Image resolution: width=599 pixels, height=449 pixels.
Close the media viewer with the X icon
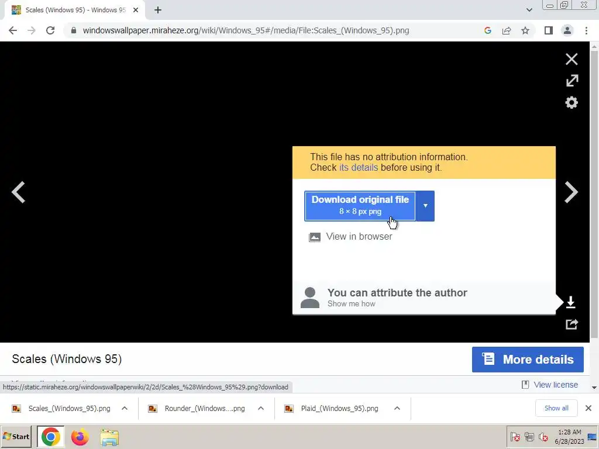(x=572, y=59)
